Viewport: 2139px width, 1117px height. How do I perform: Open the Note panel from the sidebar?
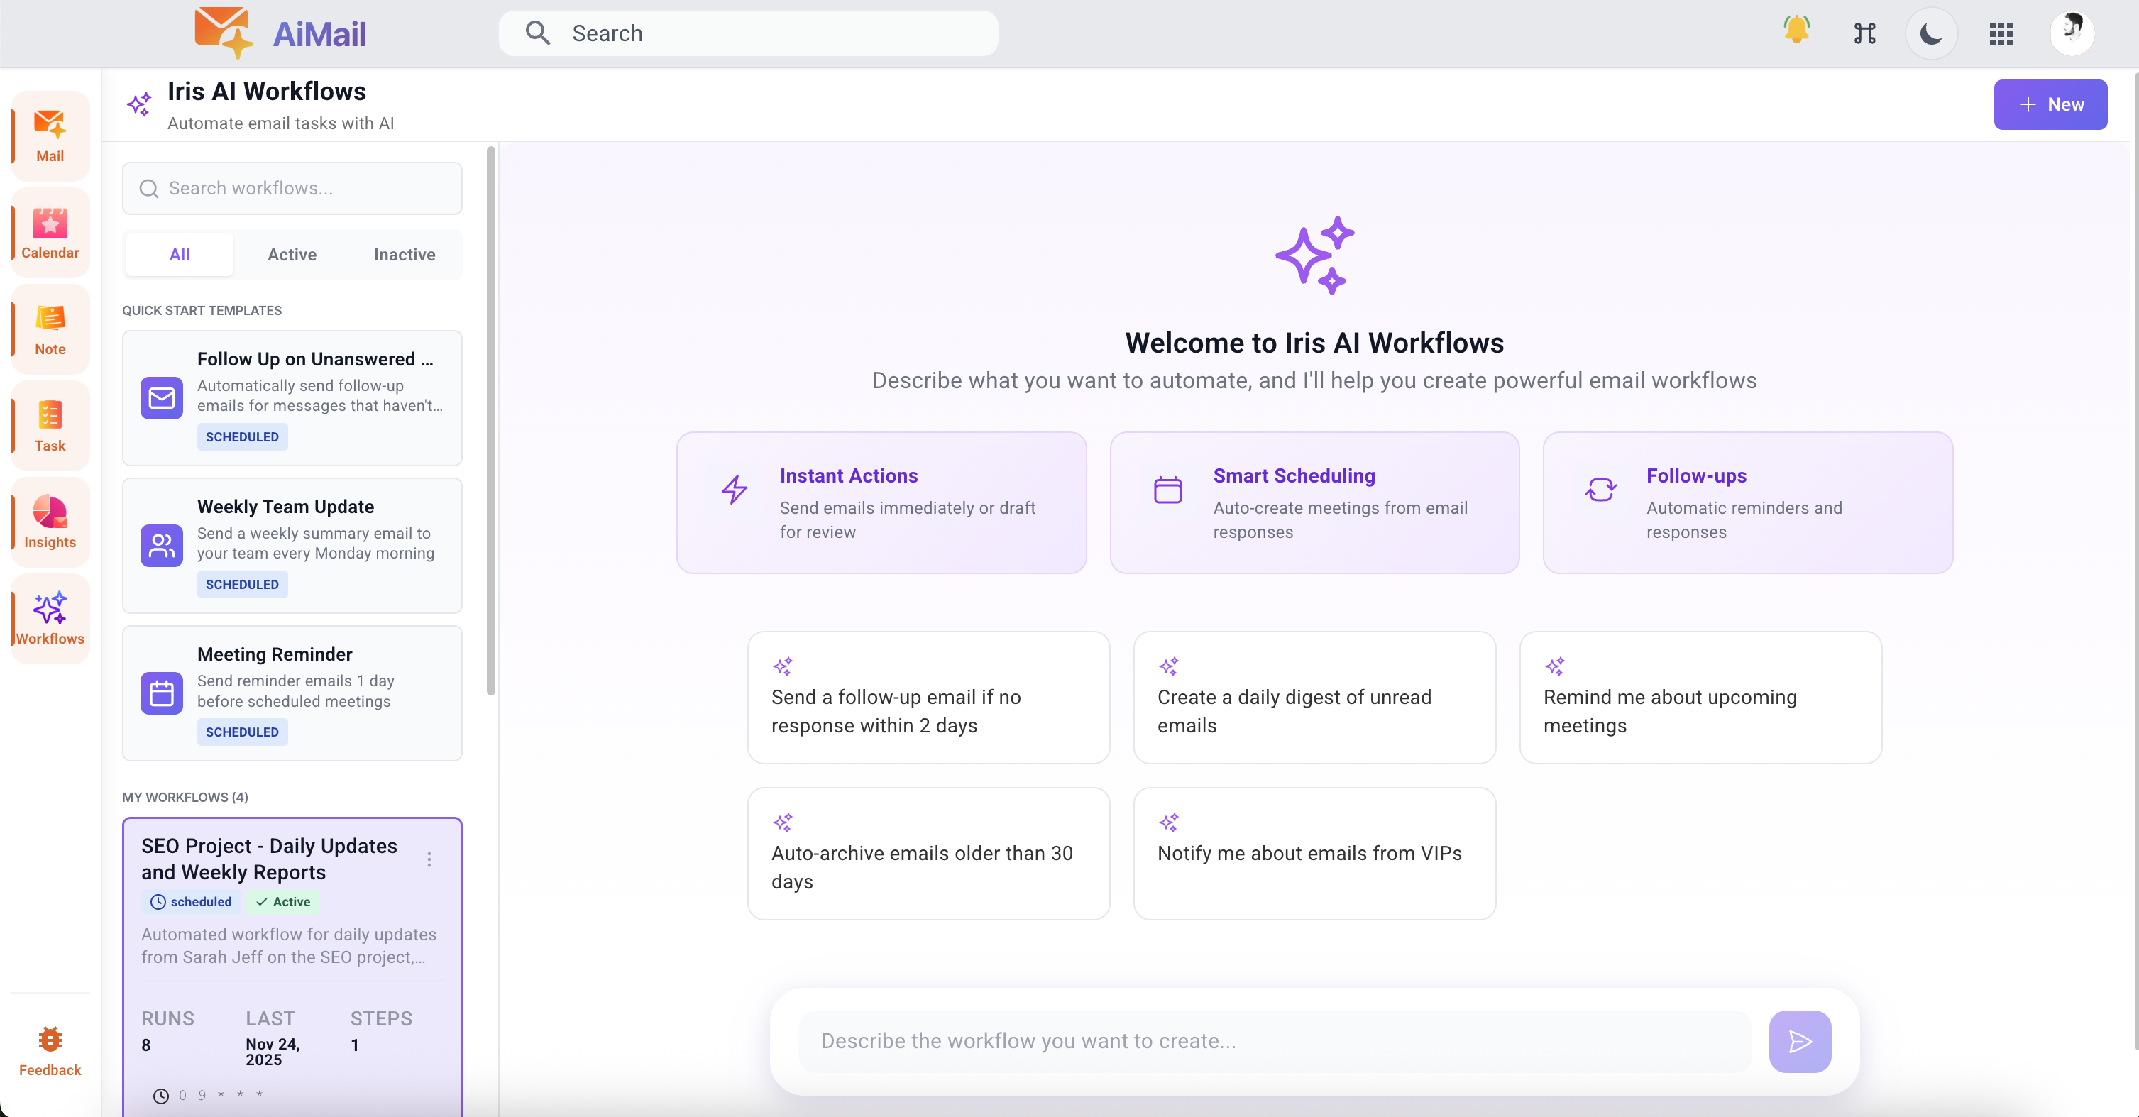click(49, 329)
